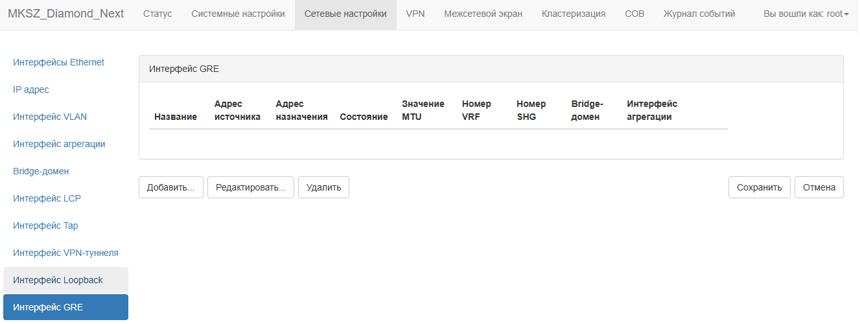Image resolution: width=860 pixels, height=324 pixels.
Task: Open the root user dropdown menu
Action: 806,14
